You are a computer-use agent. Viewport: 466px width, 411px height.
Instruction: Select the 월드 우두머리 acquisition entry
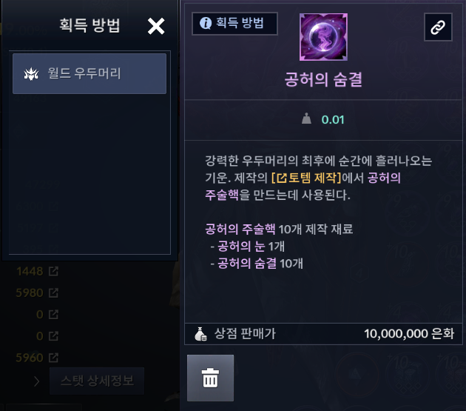pyautogui.click(x=90, y=73)
